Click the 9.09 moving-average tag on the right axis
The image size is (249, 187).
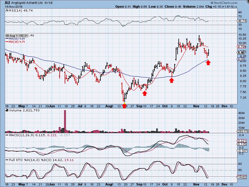241,59
